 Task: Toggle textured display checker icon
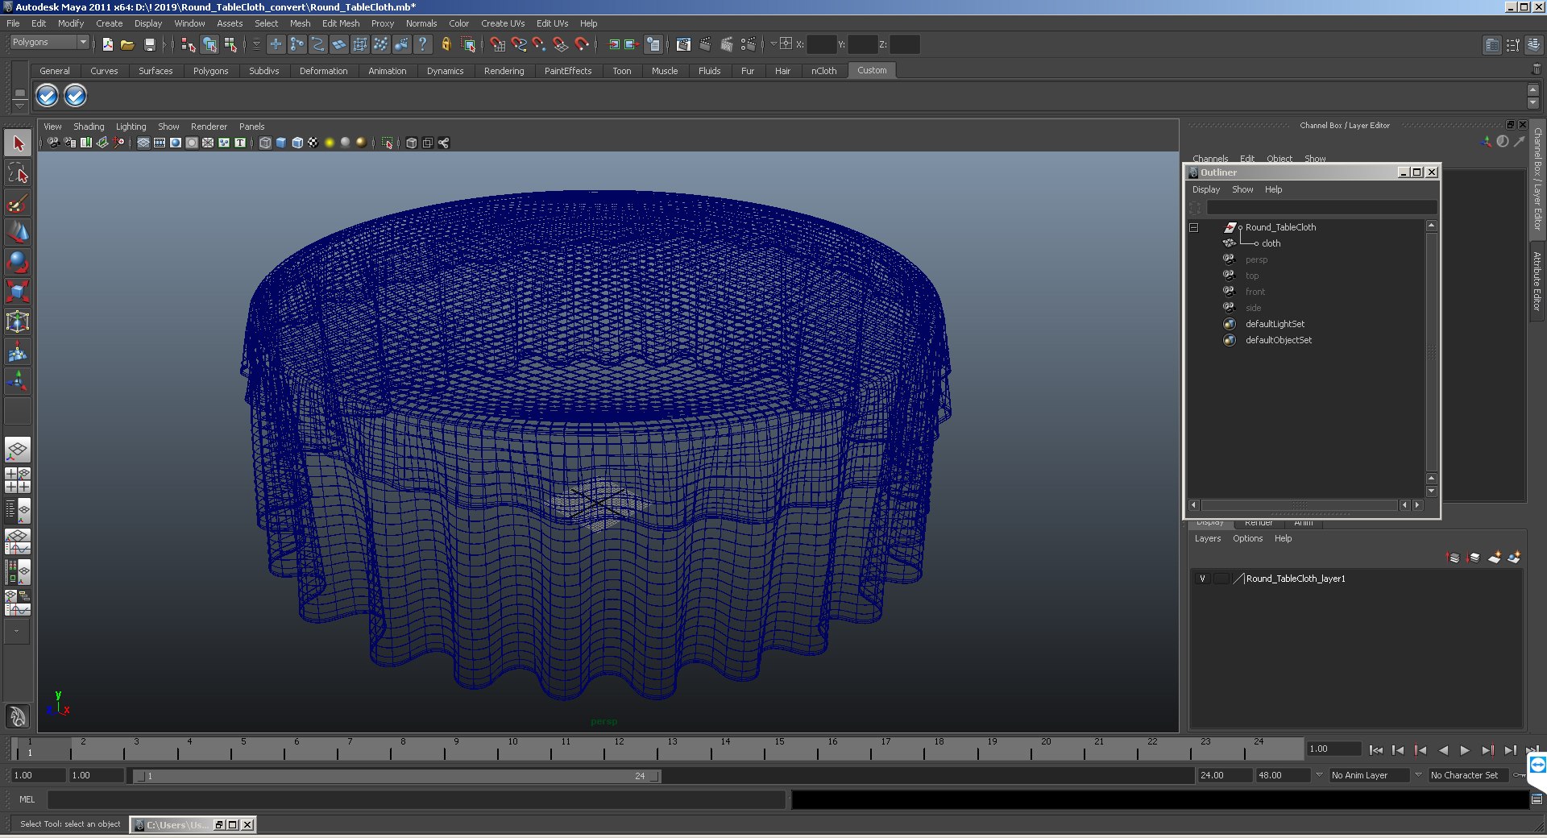tap(313, 143)
